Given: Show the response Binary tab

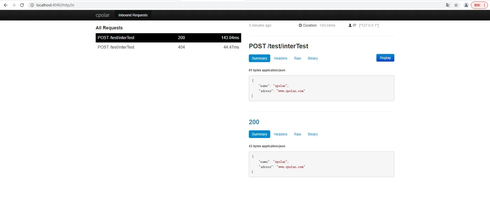Looking at the screenshot, I should 313,134.
